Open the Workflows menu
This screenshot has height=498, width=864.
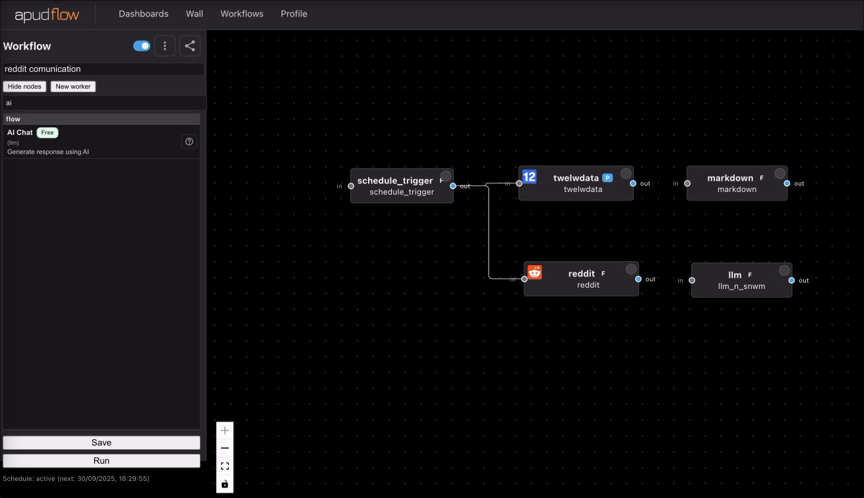(241, 13)
